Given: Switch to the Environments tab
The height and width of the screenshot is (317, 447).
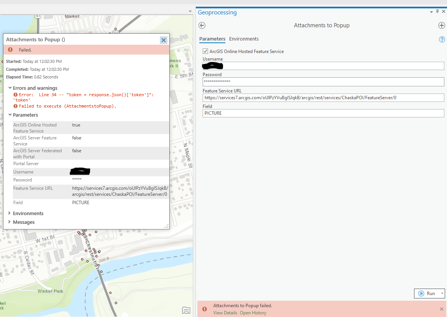Looking at the screenshot, I should point(244,39).
